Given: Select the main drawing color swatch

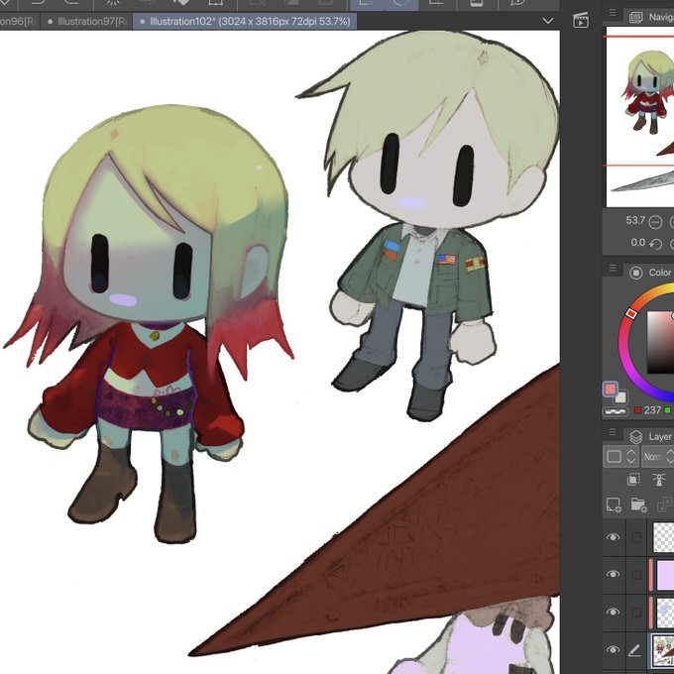Looking at the screenshot, I should [x=610, y=389].
